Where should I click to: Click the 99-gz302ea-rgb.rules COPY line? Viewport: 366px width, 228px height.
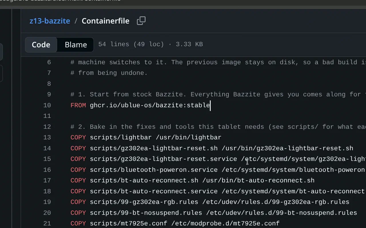(210, 202)
